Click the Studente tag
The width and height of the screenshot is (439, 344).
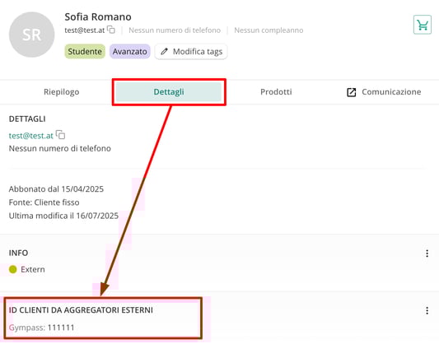point(85,52)
